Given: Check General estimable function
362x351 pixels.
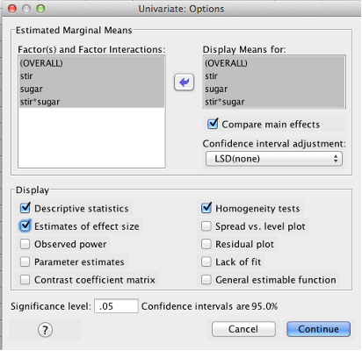Looking at the screenshot, I should click(206, 280).
